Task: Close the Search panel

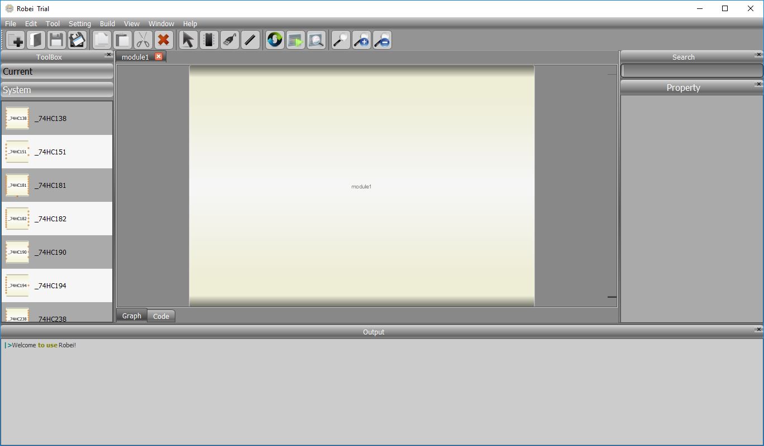Action: point(758,55)
